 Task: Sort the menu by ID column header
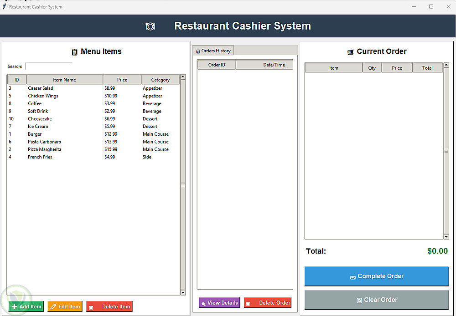tap(16, 80)
